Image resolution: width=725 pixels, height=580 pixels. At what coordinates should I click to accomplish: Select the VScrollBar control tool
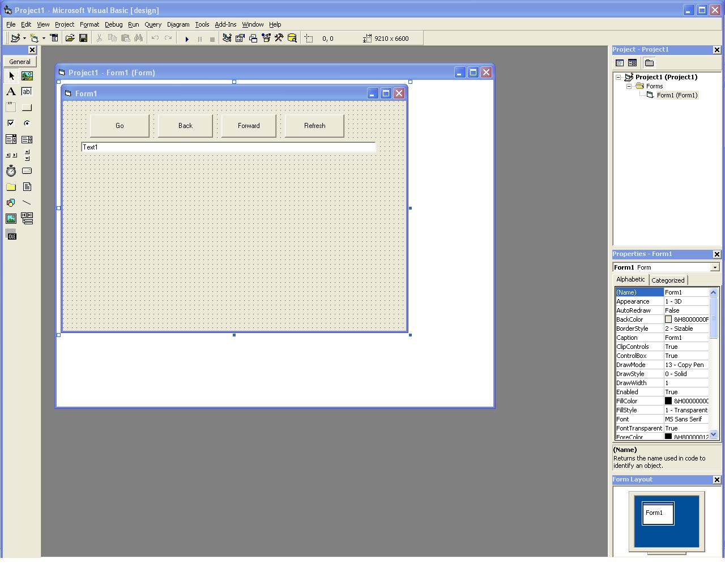pyautogui.click(x=27, y=155)
